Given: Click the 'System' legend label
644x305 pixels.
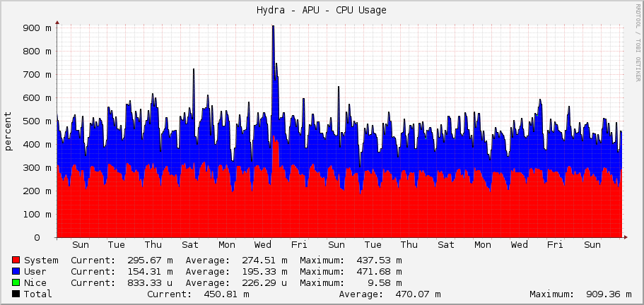Looking at the screenshot, I should tap(41, 261).
